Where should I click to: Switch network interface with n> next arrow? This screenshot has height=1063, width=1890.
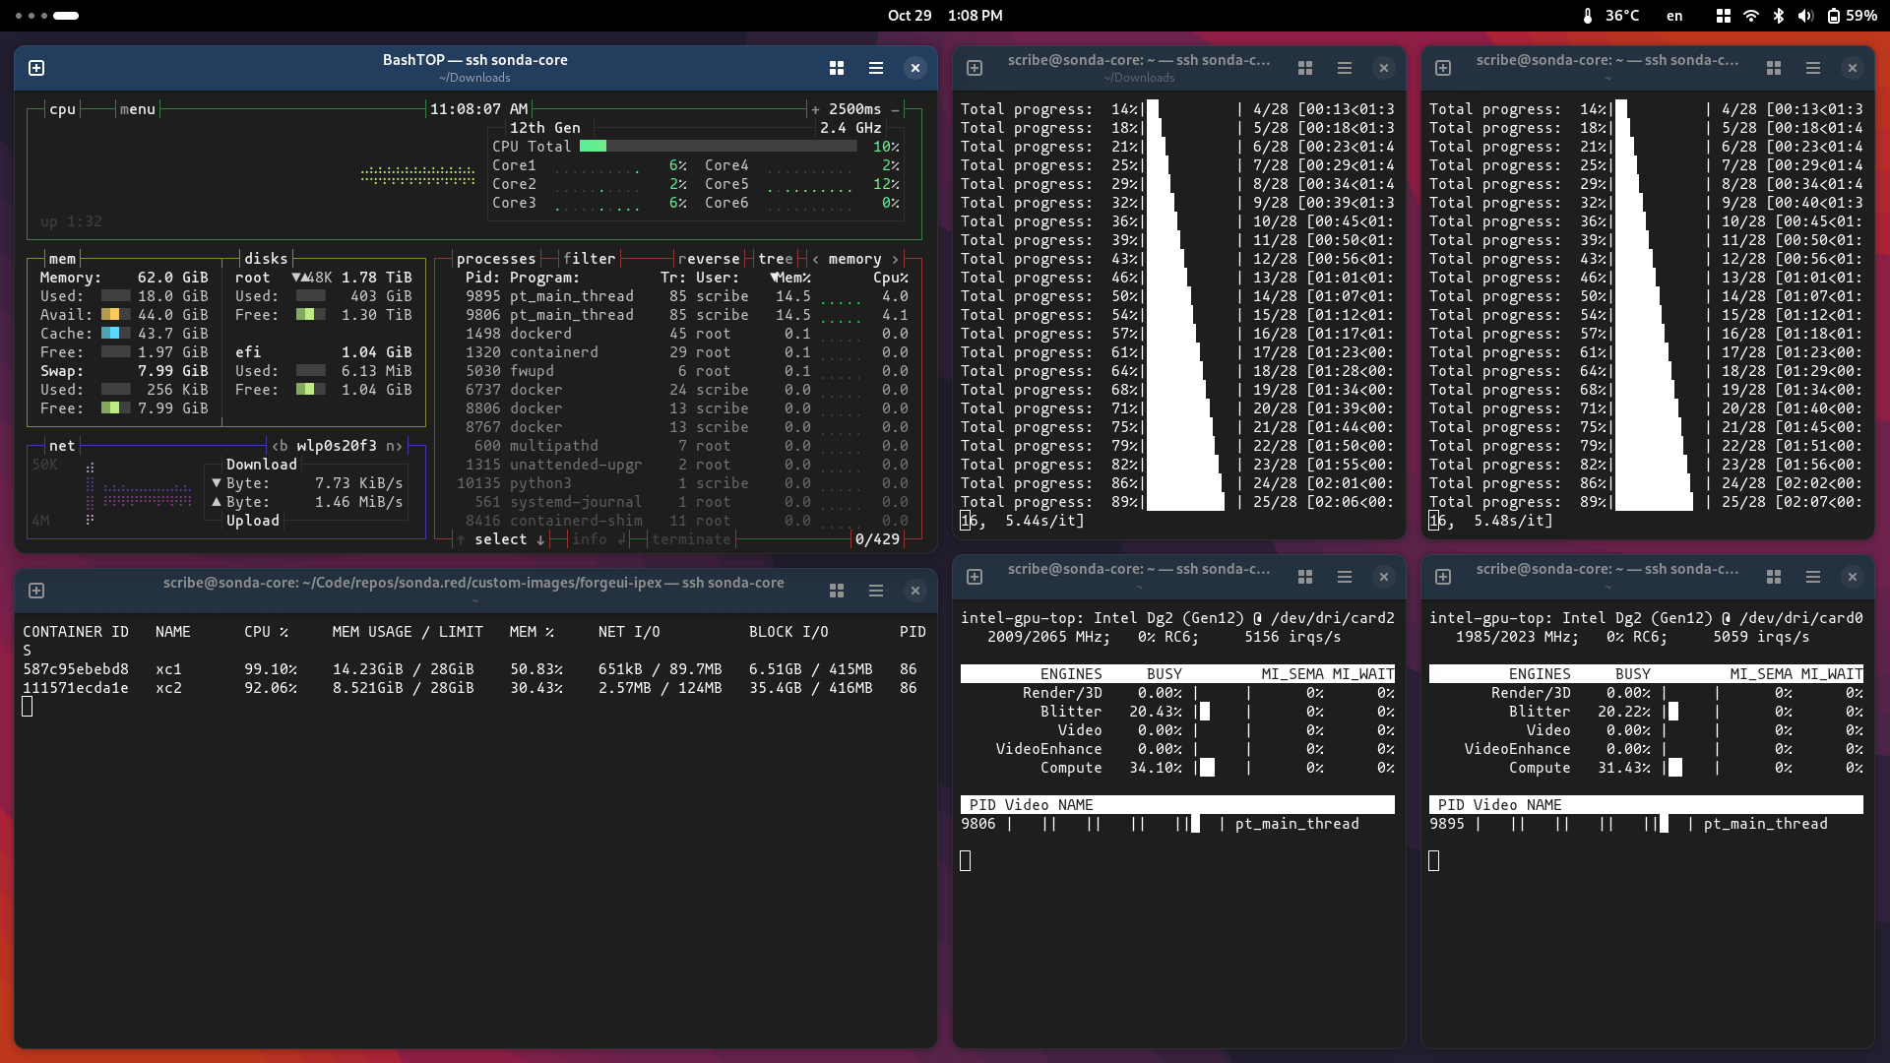click(x=394, y=446)
